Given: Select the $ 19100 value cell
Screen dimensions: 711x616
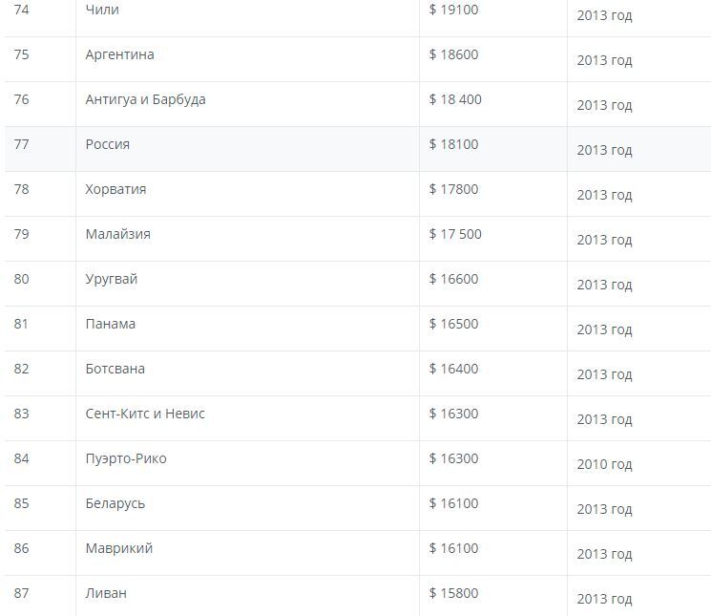Looking at the screenshot, I should click(x=453, y=10).
